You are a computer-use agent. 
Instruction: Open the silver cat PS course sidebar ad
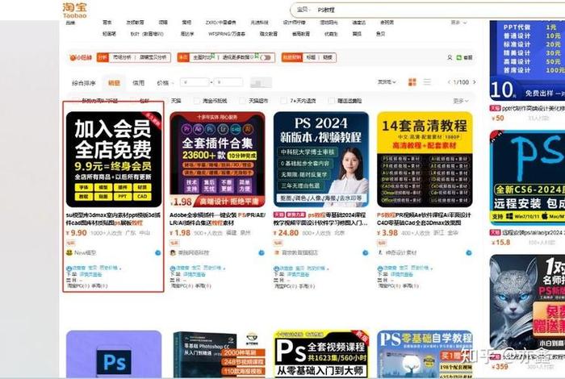[x=527, y=302]
